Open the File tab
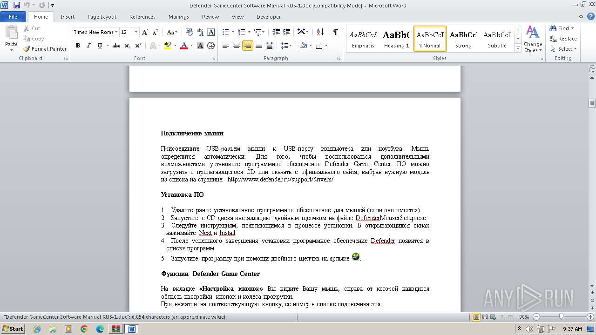 pos(13,17)
